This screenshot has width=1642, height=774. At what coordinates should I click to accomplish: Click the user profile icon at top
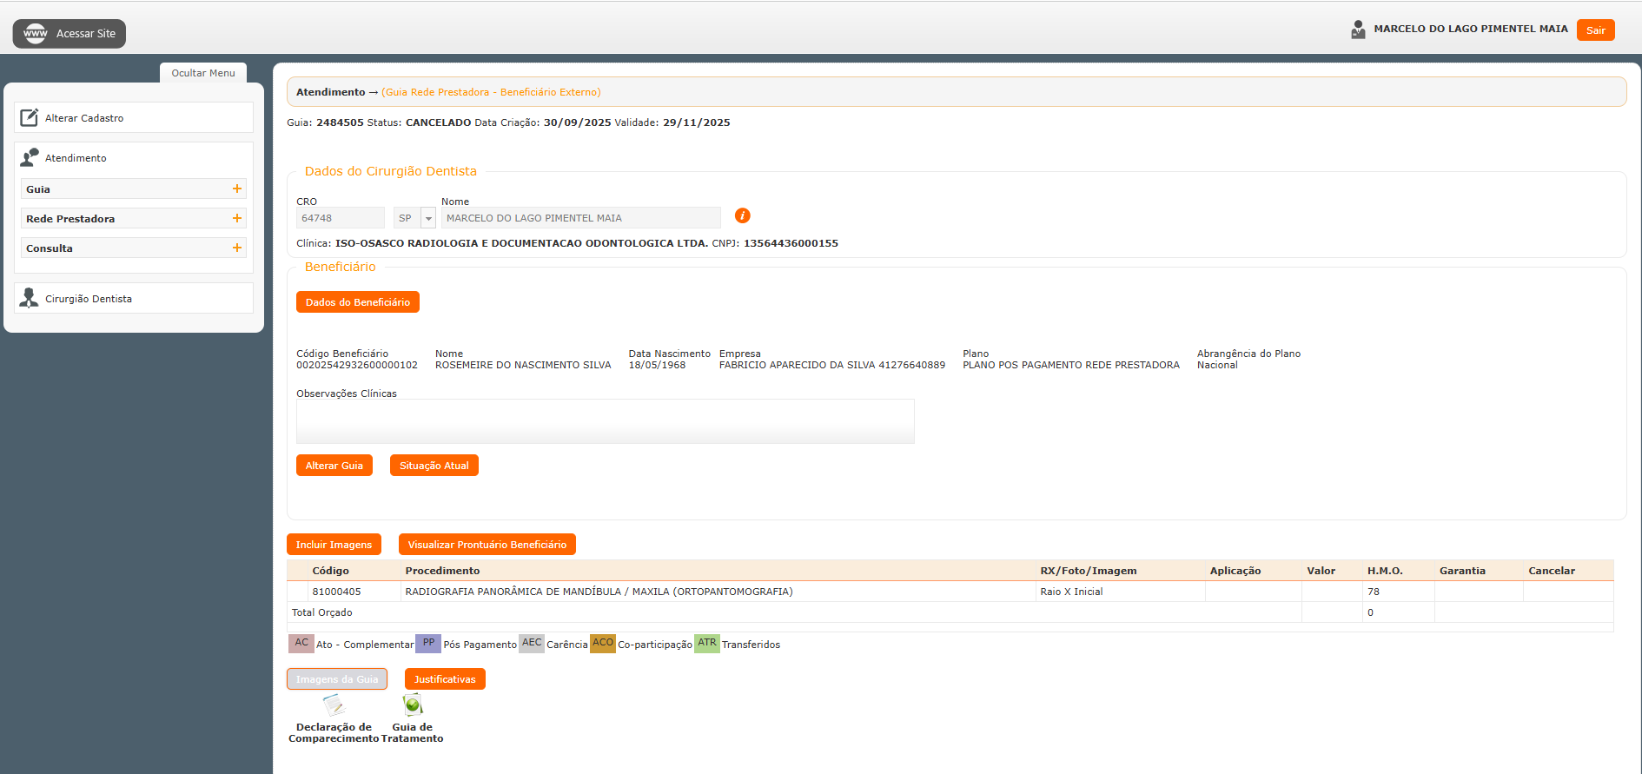coord(1358,30)
